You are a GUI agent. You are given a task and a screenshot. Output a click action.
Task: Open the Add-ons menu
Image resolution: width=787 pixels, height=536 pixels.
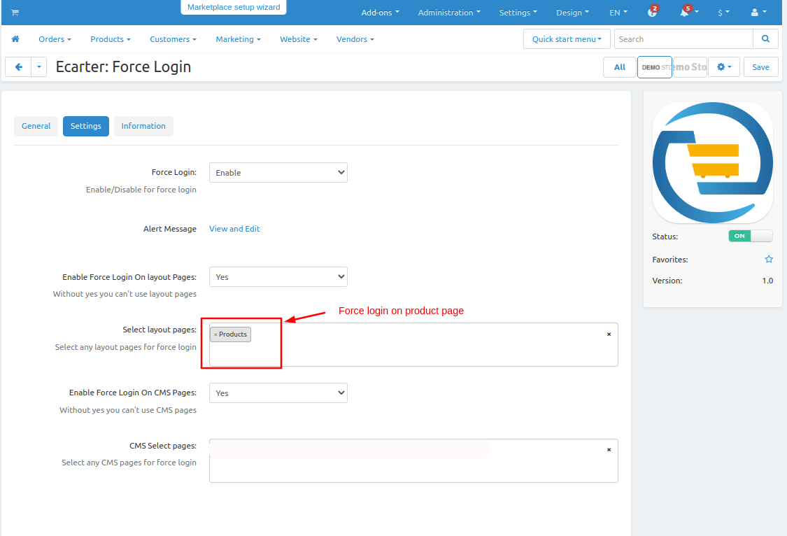tap(380, 13)
